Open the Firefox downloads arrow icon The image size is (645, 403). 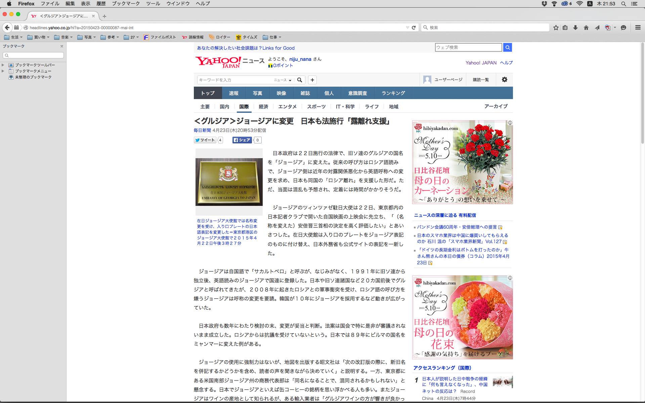point(575,28)
